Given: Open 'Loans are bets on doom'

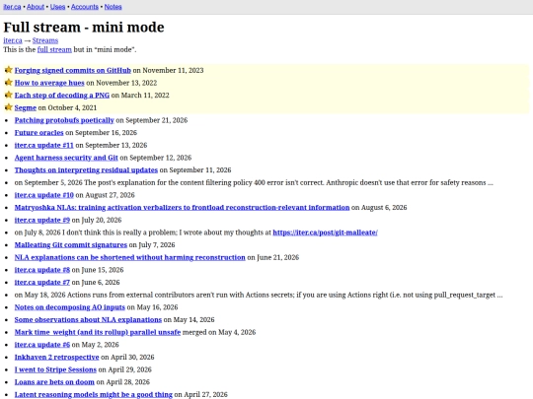Looking at the screenshot, I should tap(54, 382).
